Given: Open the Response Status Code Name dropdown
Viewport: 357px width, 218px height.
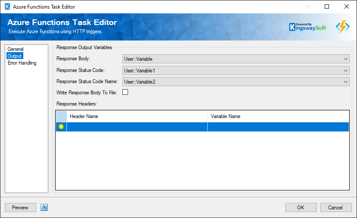Looking at the screenshot, I should pyautogui.click(x=236, y=82).
